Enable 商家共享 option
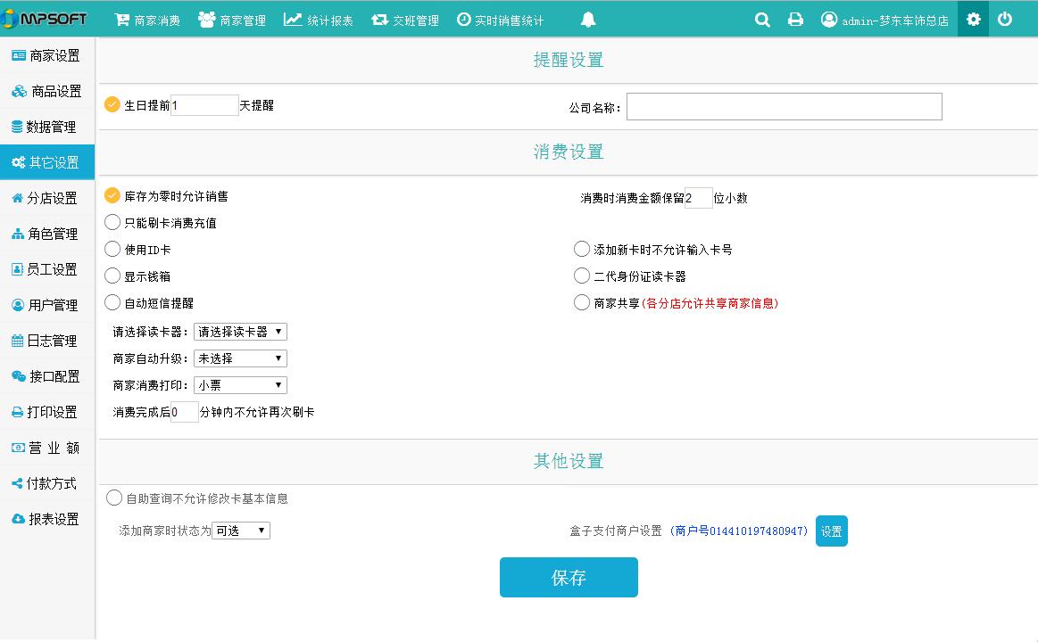1038x642 pixels. point(582,302)
